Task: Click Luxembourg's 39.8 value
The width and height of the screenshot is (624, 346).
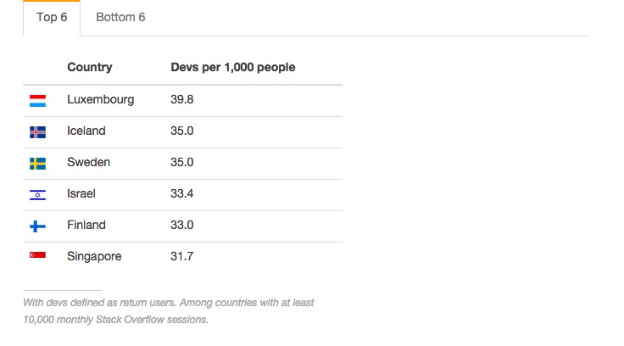Action: point(181,100)
